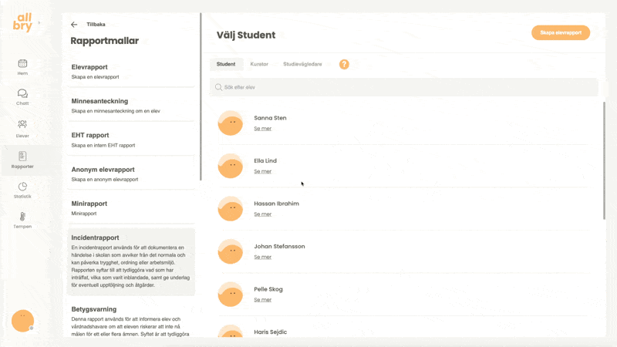The height and width of the screenshot is (347, 617).
Task: Click Se mer under Sanna Sten
Action: point(262,129)
